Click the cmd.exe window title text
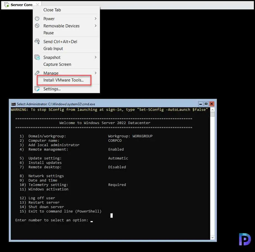 pyautogui.click(x=56, y=104)
